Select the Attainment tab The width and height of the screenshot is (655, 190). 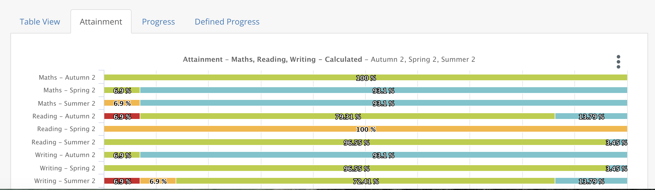click(101, 22)
